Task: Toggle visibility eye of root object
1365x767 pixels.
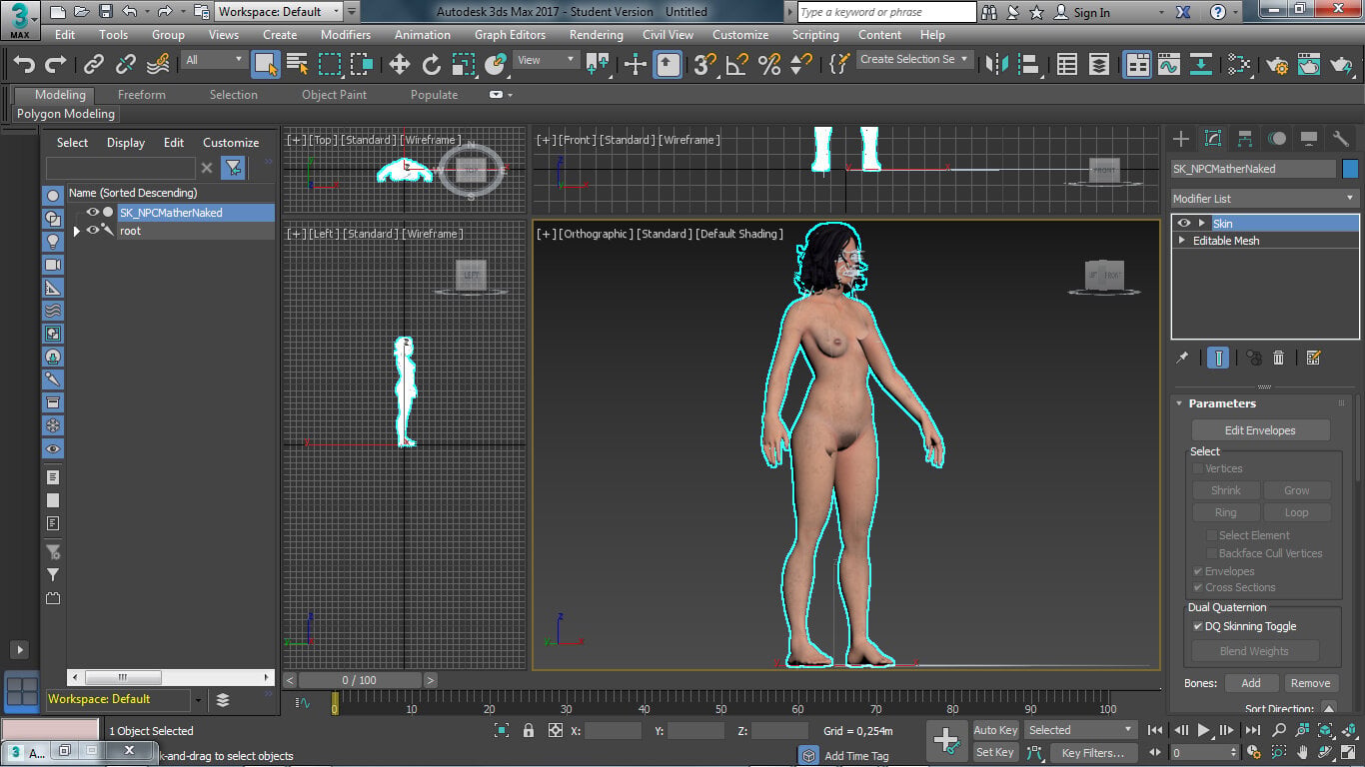Action: (x=92, y=230)
